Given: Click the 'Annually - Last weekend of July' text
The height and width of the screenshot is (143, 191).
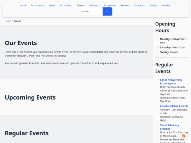Looking at the screenshot, I should pos(173,111).
